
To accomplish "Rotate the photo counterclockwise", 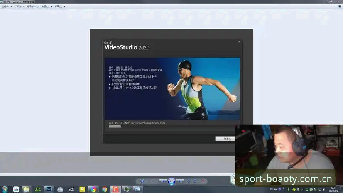I will [x=189, y=181].
